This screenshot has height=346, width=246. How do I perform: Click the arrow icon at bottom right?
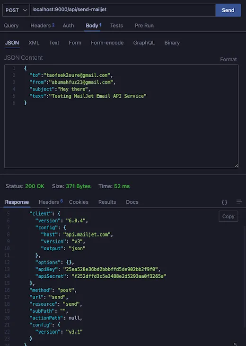pos(235,344)
